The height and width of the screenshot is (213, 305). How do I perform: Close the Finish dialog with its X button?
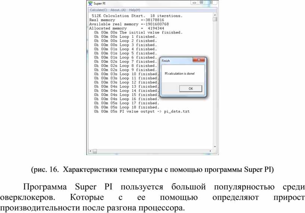click(198, 60)
